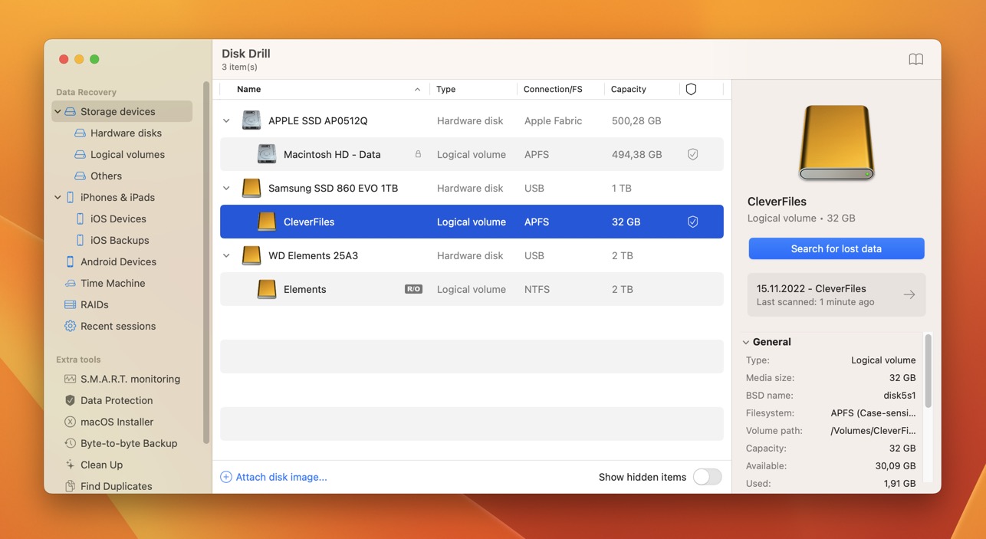Select Hardware disks in sidebar
Image resolution: width=986 pixels, height=539 pixels.
[x=126, y=133]
